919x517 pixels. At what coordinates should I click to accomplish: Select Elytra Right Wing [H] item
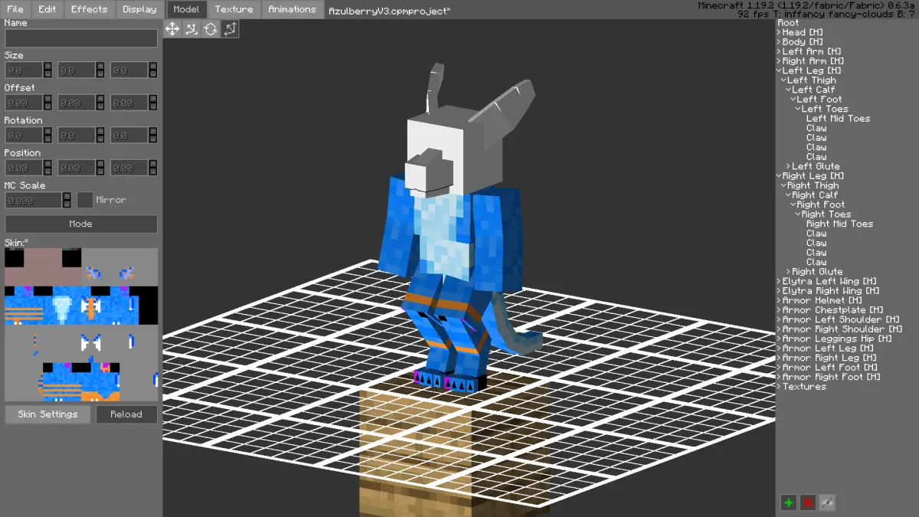click(831, 291)
